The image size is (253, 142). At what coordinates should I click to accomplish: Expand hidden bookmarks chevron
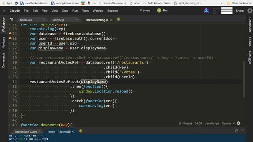point(221,3)
